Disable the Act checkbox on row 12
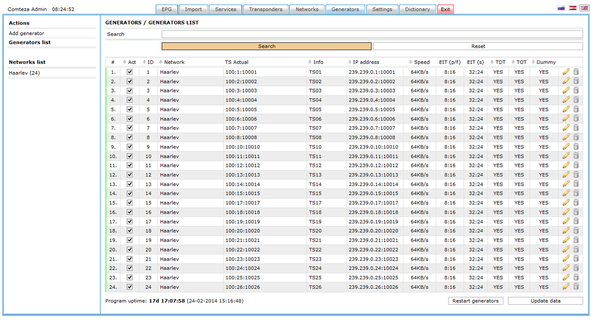Viewport: 591px width, 332px height. pyautogui.click(x=130, y=174)
